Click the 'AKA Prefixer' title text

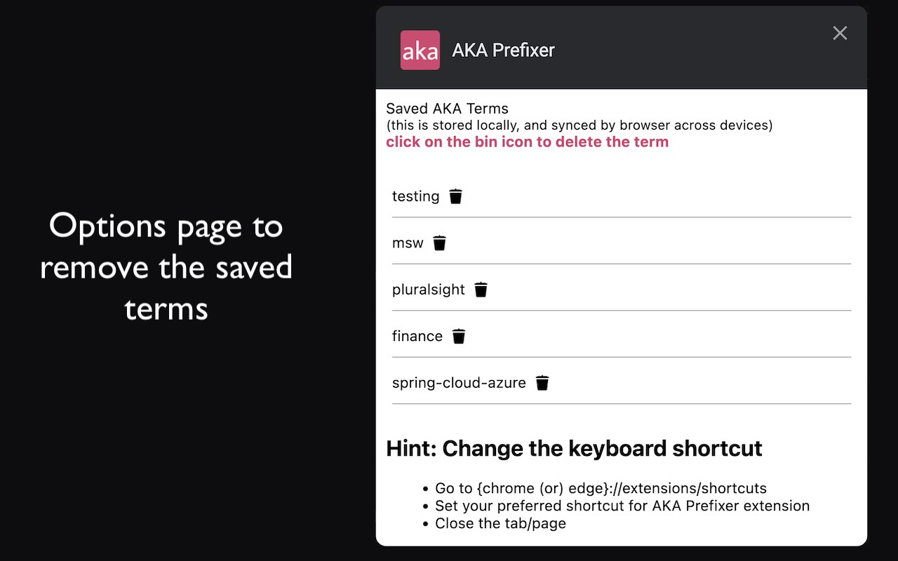pos(503,50)
